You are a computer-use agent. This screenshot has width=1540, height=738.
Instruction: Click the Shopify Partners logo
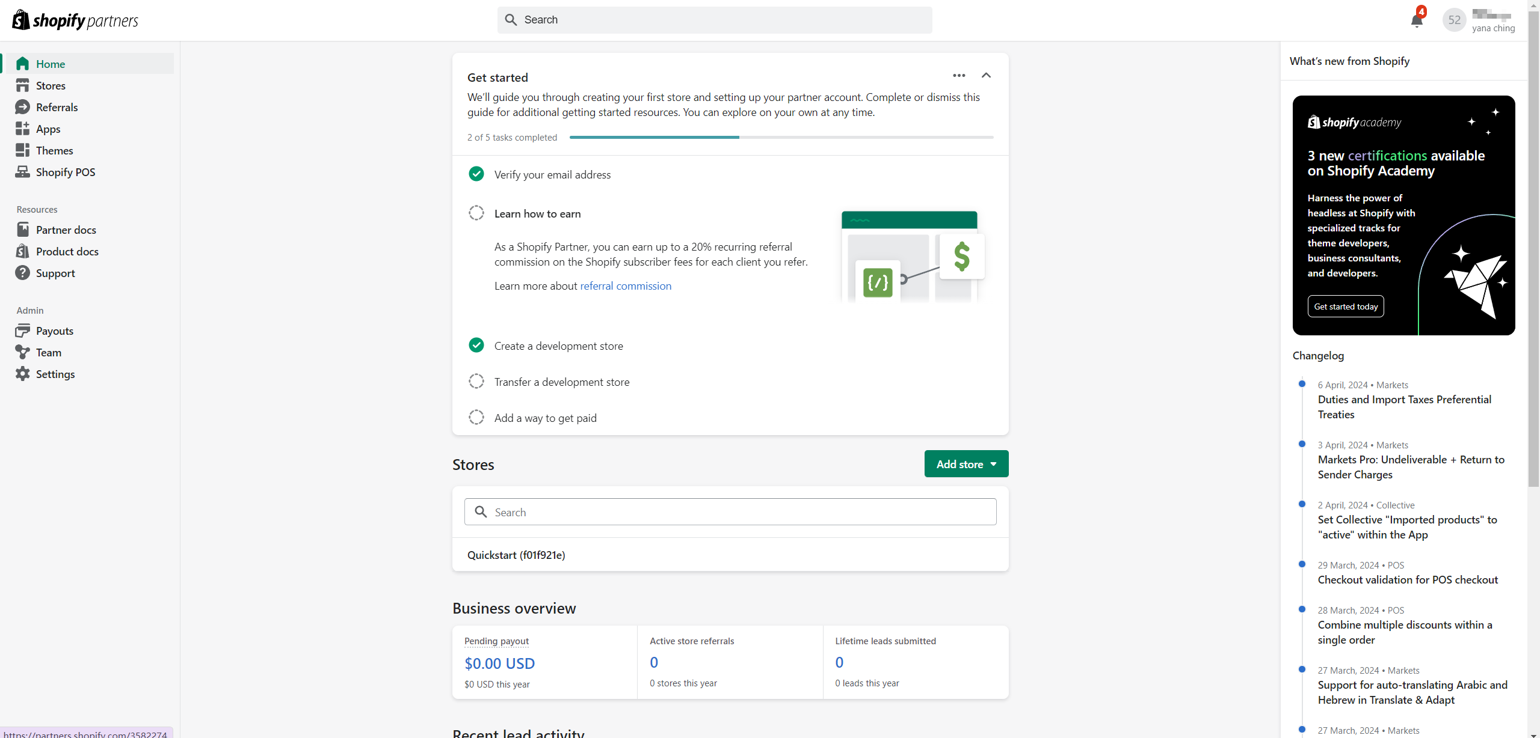(x=75, y=20)
